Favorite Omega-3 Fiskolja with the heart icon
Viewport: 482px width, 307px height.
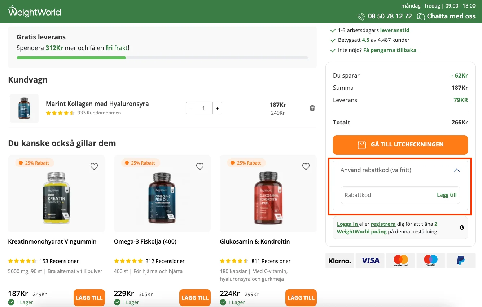coord(200,166)
